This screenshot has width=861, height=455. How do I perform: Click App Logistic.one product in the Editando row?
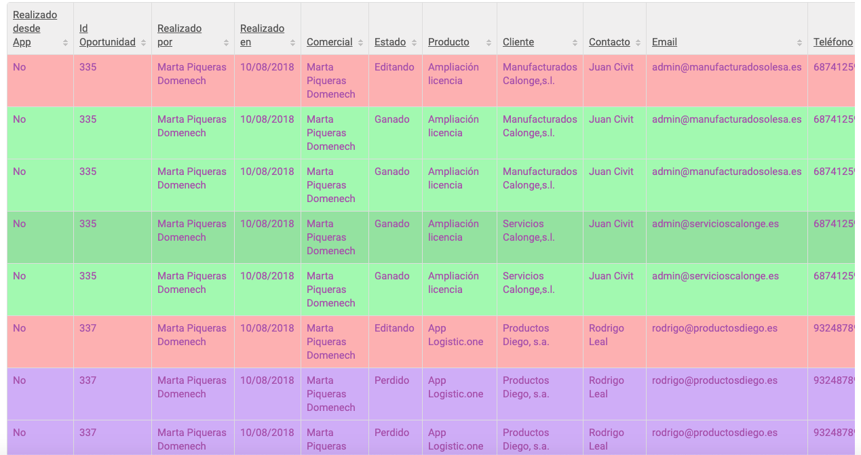pyautogui.click(x=456, y=335)
